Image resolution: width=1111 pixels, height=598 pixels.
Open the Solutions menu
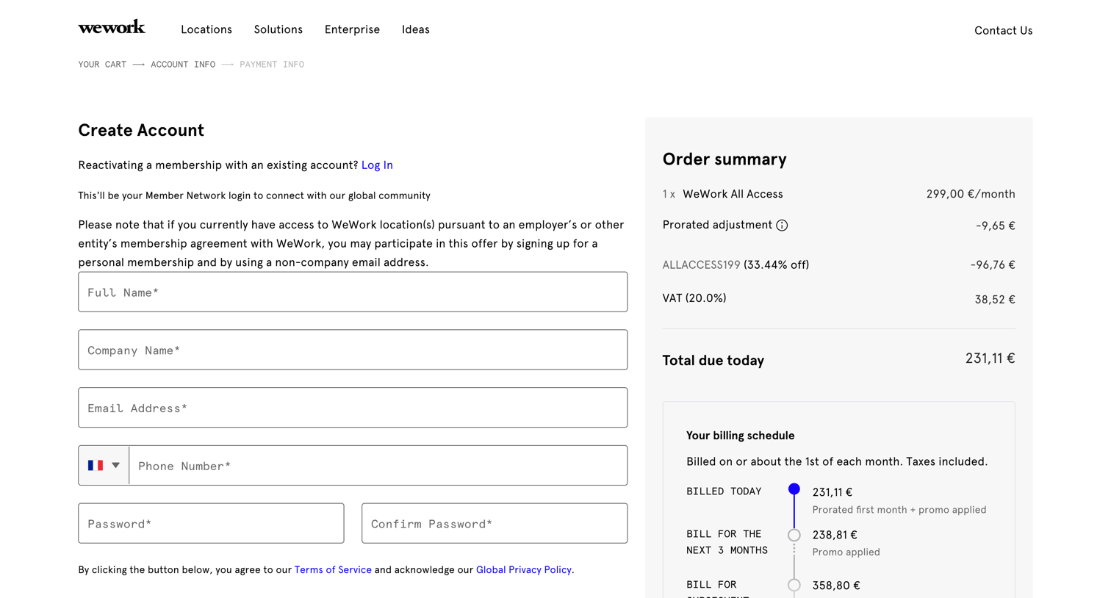(278, 29)
